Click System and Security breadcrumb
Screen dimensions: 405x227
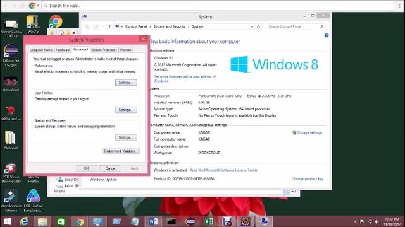[170, 26]
